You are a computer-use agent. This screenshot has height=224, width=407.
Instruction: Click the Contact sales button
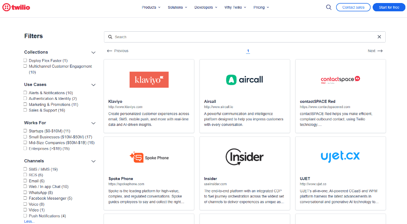[353, 7]
